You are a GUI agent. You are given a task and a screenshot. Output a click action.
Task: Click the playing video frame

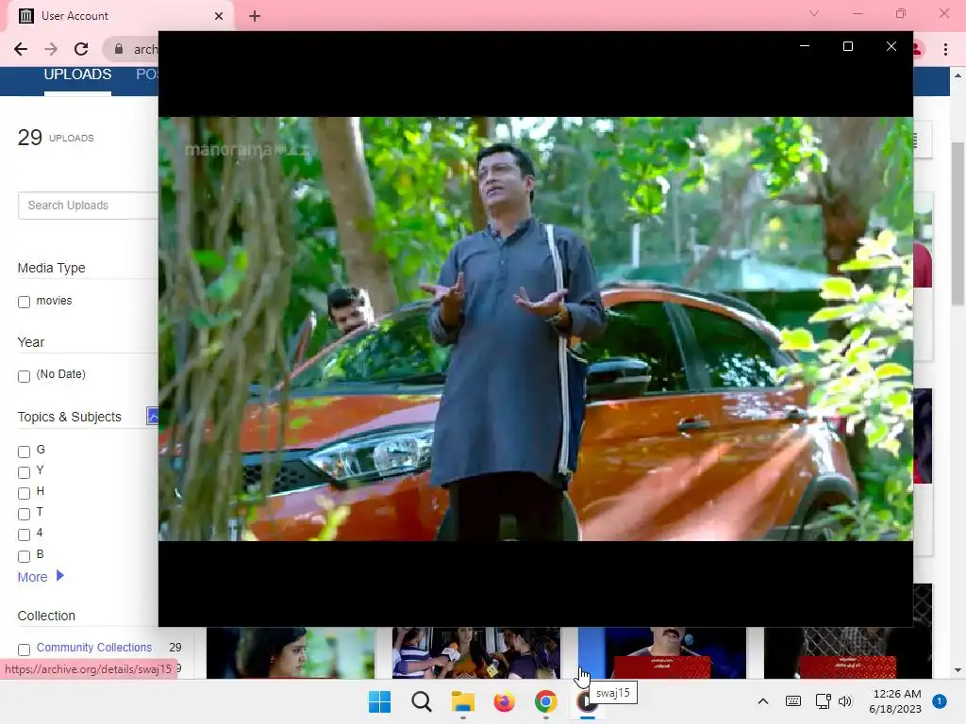coord(536,329)
